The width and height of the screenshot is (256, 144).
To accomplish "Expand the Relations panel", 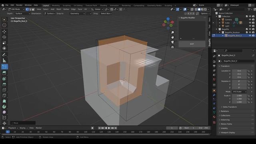I will pos(225,111).
